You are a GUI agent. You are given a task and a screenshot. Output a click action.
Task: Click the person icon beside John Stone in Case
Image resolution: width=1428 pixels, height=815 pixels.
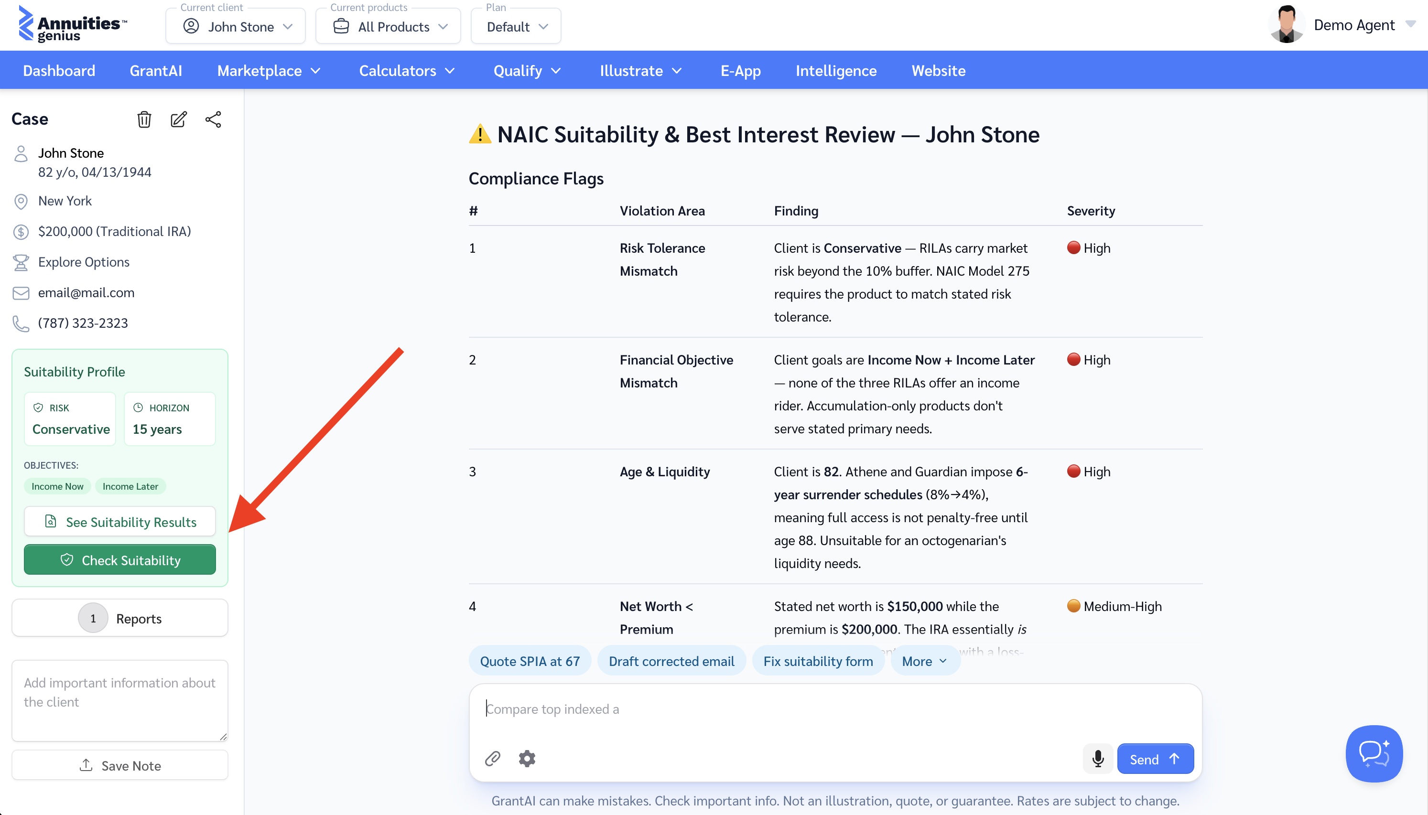pos(21,154)
